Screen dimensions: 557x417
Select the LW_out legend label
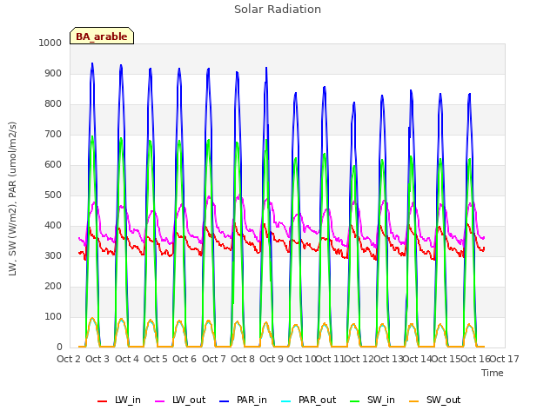[x=189, y=400]
